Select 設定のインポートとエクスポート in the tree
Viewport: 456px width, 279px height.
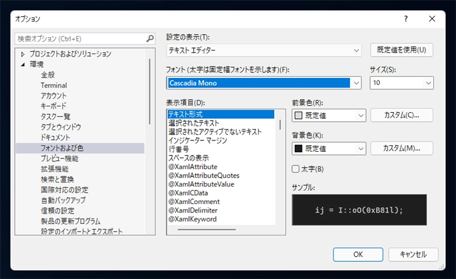pos(82,231)
